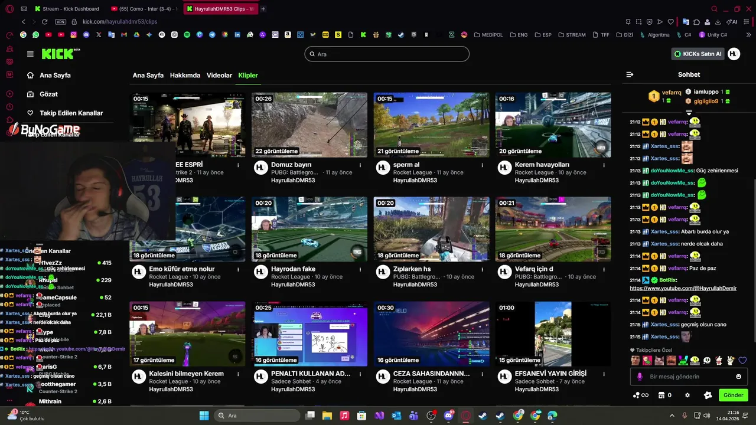The width and height of the screenshot is (756, 425).
Task: Go to Ana Sayfa in the sidebar
Action: (x=55, y=76)
